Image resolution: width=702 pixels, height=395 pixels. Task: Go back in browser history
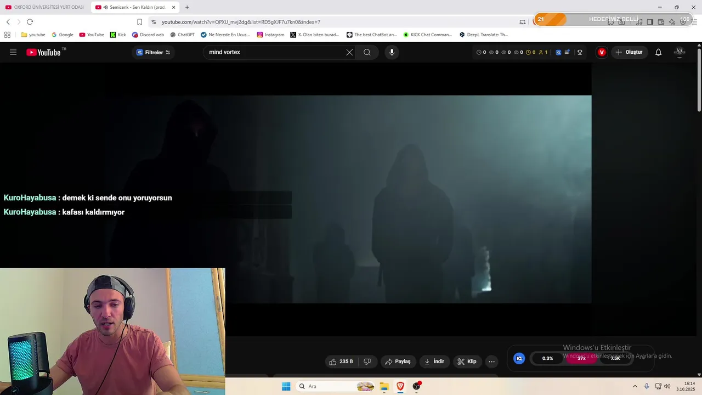pyautogui.click(x=8, y=22)
